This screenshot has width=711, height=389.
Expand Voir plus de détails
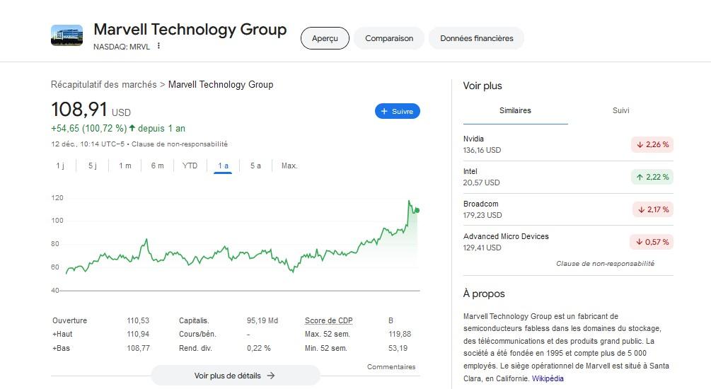click(x=235, y=376)
